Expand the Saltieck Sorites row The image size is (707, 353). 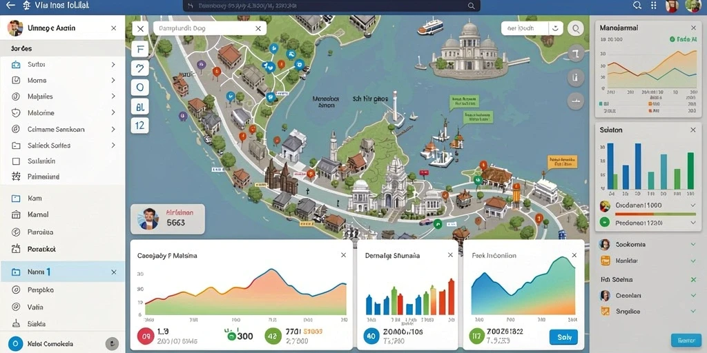(113, 145)
